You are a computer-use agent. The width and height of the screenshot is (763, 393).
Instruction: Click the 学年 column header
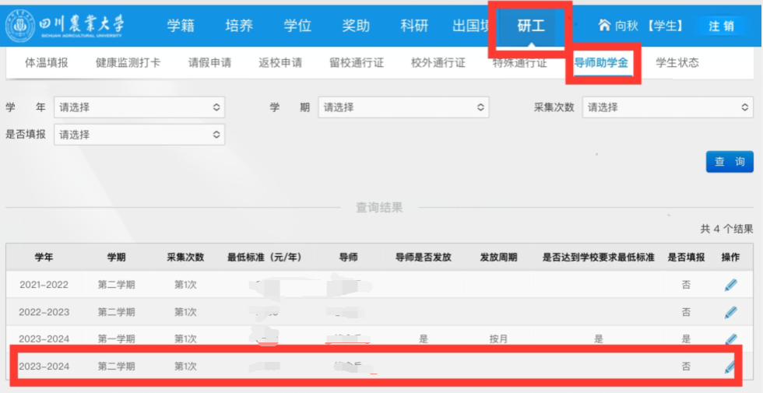tap(44, 258)
